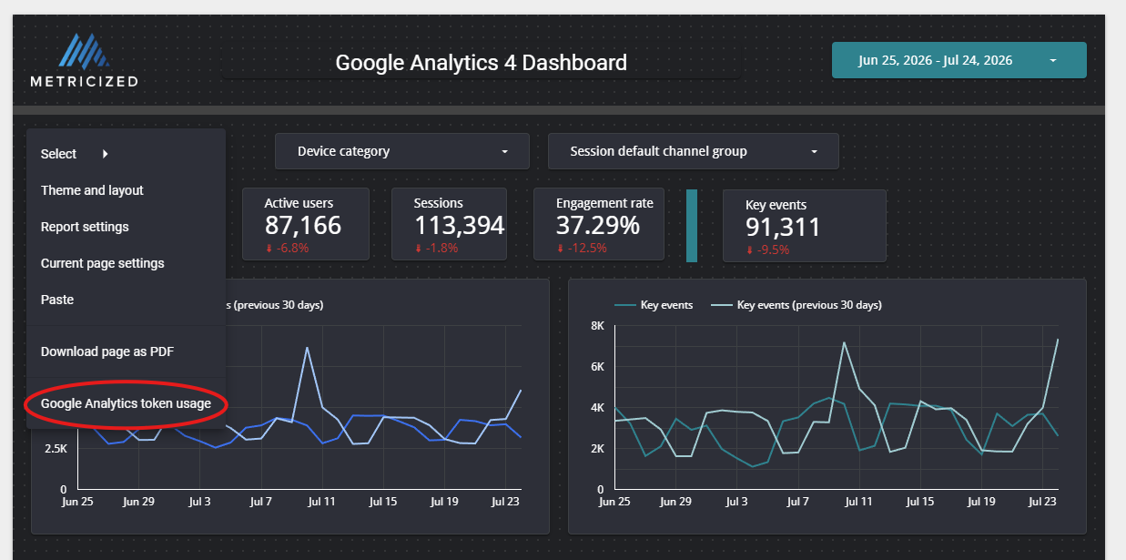Open the Select submenu
The height and width of the screenshot is (560, 1126).
pyautogui.click(x=126, y=154)
